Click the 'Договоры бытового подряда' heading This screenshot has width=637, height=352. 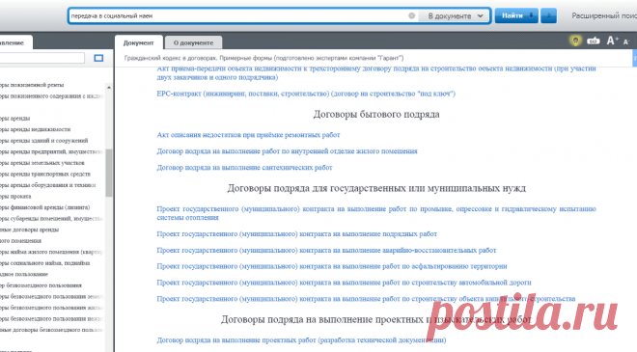click(x=376, y=115)
